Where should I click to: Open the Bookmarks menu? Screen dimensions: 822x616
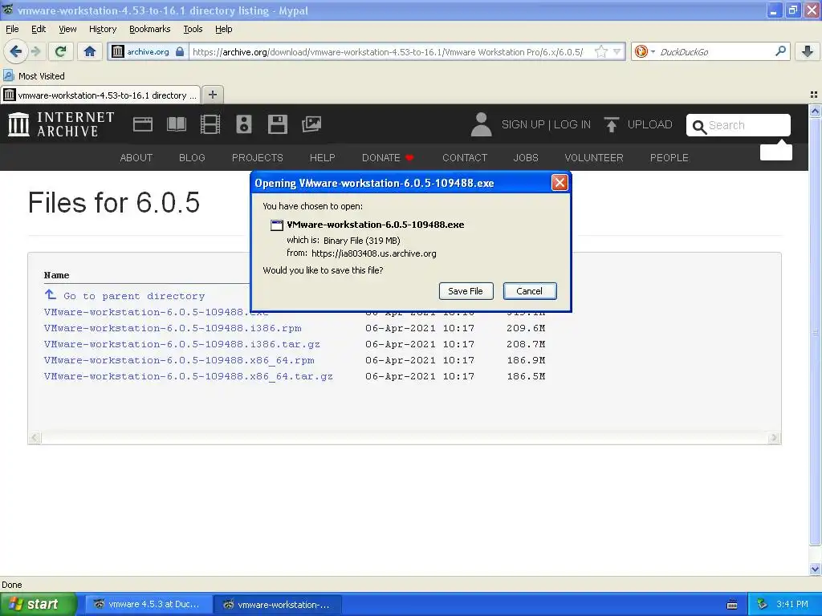coord(150,29)
